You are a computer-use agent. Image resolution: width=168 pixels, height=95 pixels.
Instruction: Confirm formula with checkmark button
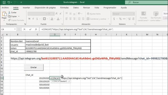(30, 29)
